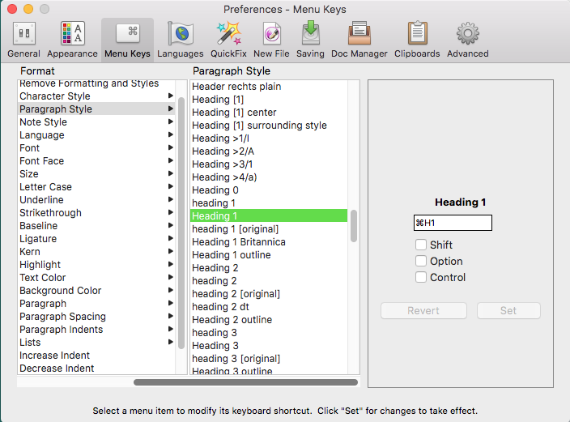This screenshot has width=570, height=422.
Task: Open the Clipboards preferences pane
Action: click(x=417, y=39)
